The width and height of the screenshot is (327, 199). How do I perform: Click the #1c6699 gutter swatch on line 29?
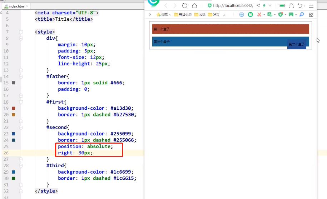(13, 172)
